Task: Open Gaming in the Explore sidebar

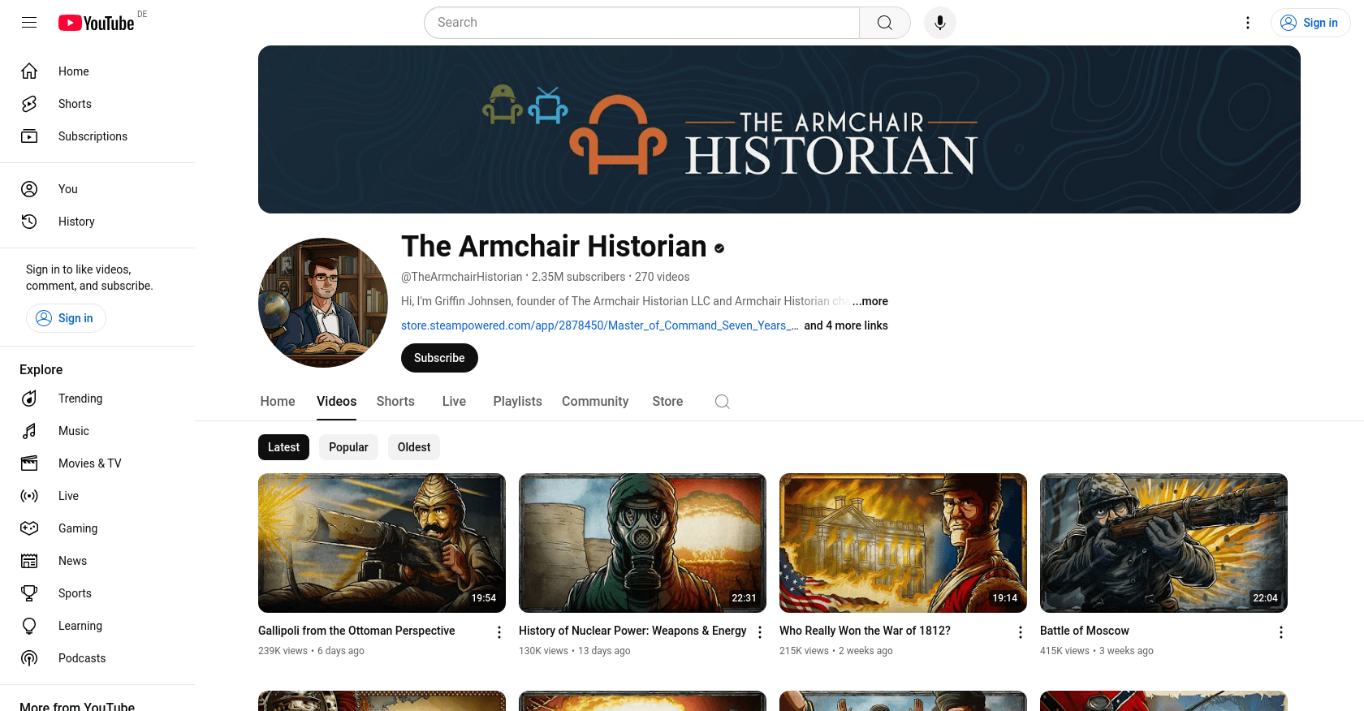Action: pos(77,528)
